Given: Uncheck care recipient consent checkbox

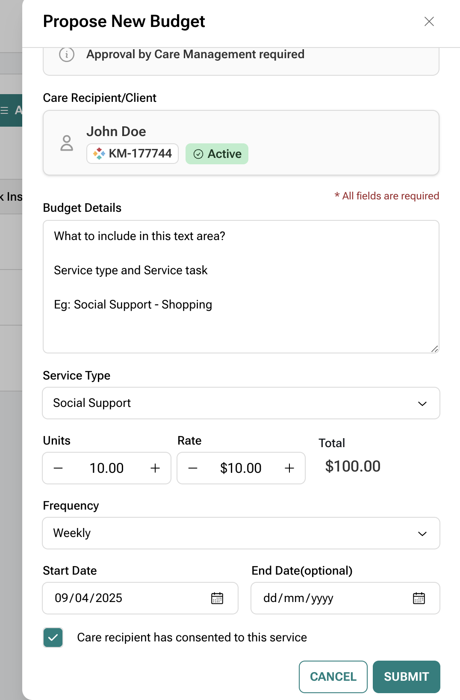Looking at the screenshot, I should tap(53, 638).
